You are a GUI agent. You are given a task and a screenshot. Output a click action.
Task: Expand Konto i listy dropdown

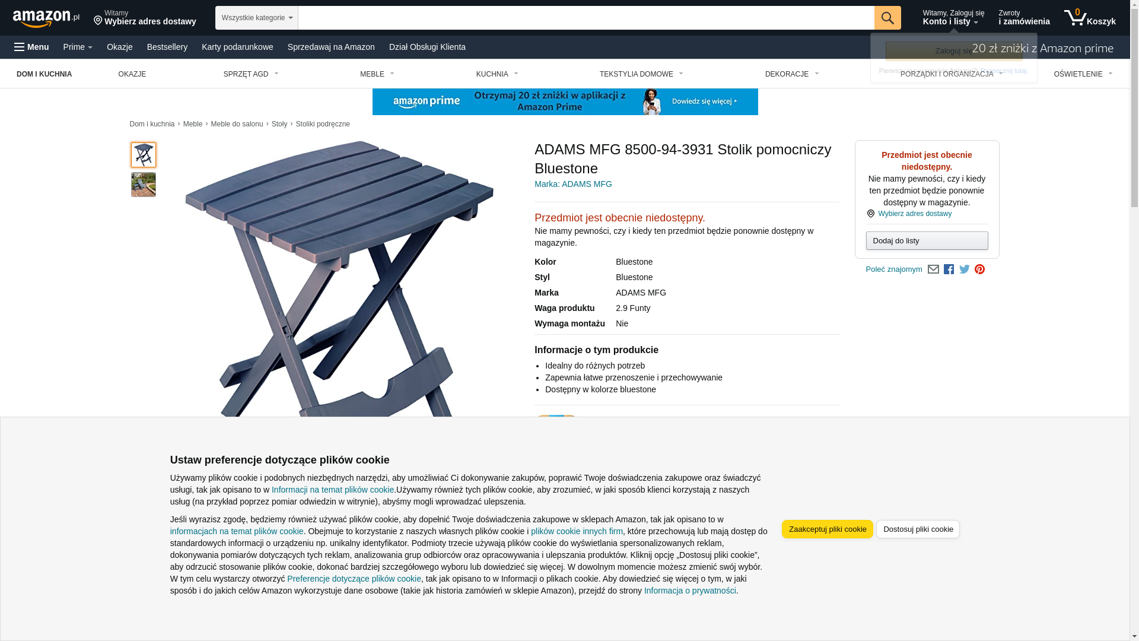953,18
